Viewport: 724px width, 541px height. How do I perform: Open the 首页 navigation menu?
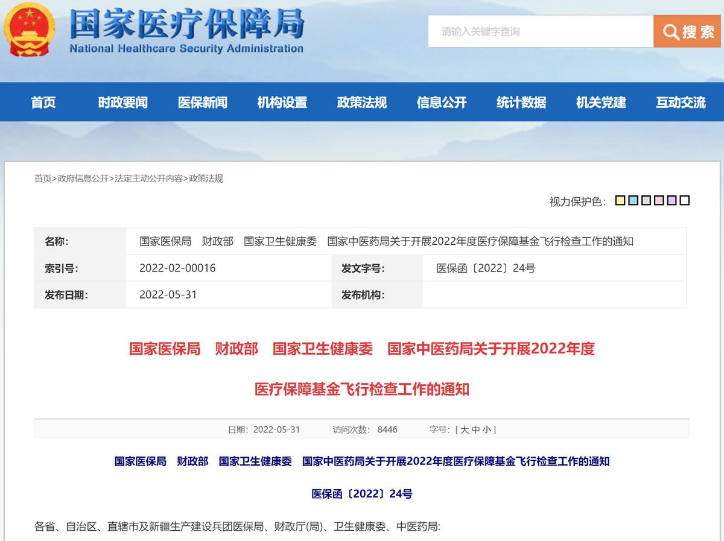click(43, 102)
